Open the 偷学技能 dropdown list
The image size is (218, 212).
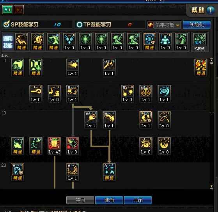[x=164, y=25]
